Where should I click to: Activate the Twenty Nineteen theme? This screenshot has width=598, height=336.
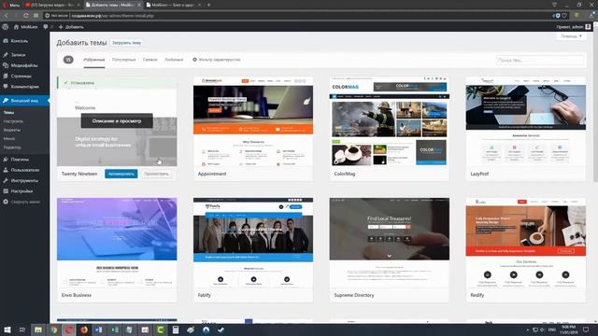tap(121, 174)
